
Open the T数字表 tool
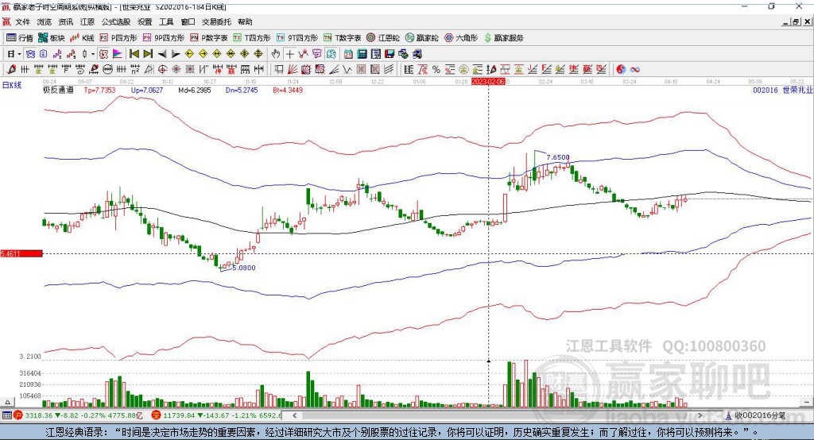click(342, 38)
